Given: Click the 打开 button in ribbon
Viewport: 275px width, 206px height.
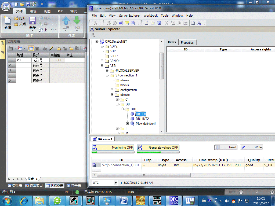Looking at the screenshot, I should [x=20, y=18].
